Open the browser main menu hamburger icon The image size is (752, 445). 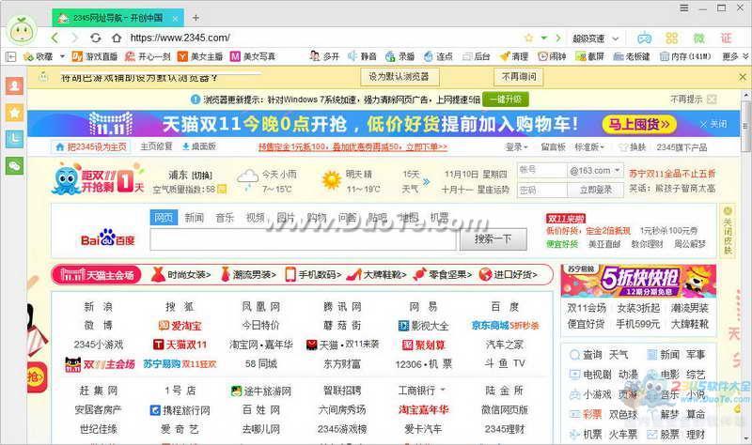click(x=684, y=8)
